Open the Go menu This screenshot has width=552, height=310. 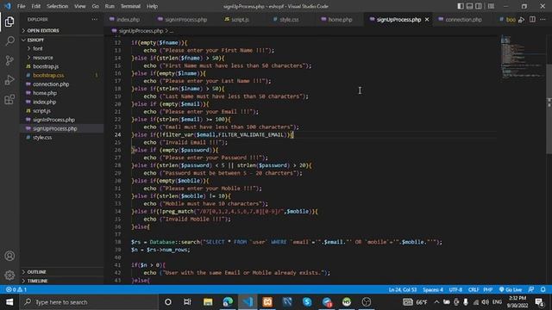point(96,6)
